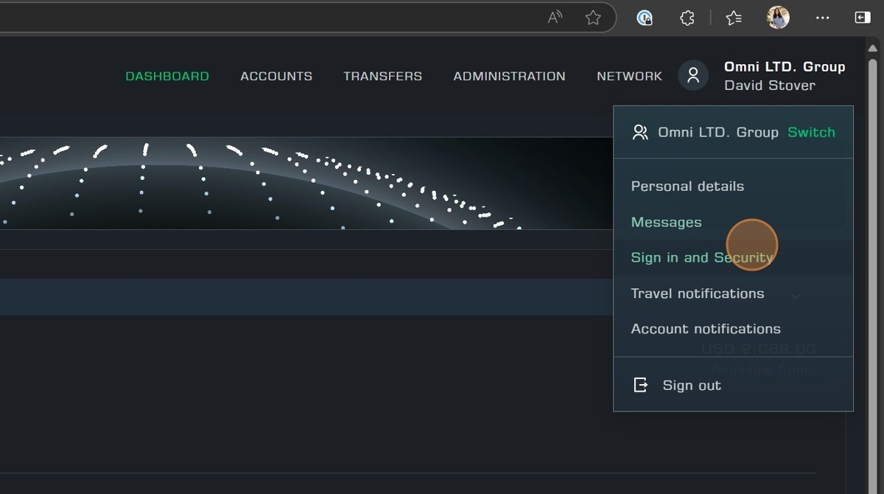884x494 pixels.
Task: Open the browser Favorites list icon
Action: coord(734,18)
